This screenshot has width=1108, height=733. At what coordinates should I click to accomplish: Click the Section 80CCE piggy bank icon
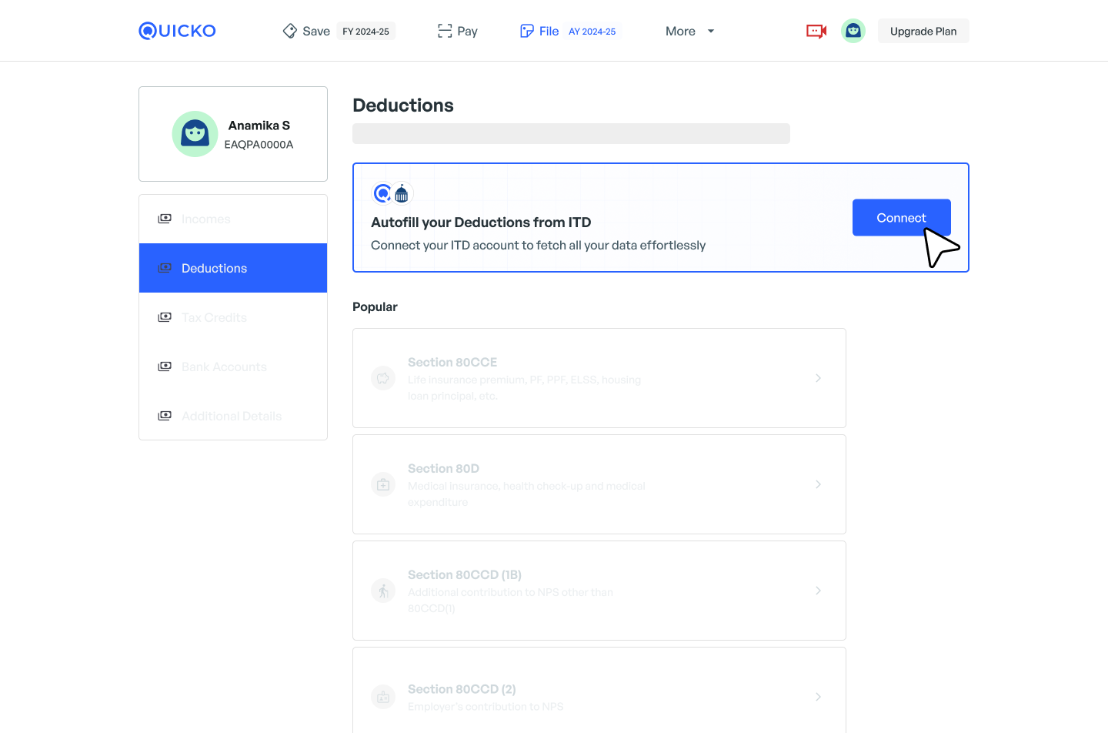pos(383,379)
